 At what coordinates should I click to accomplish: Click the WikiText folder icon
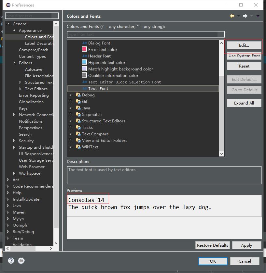(x=78, y=147)
